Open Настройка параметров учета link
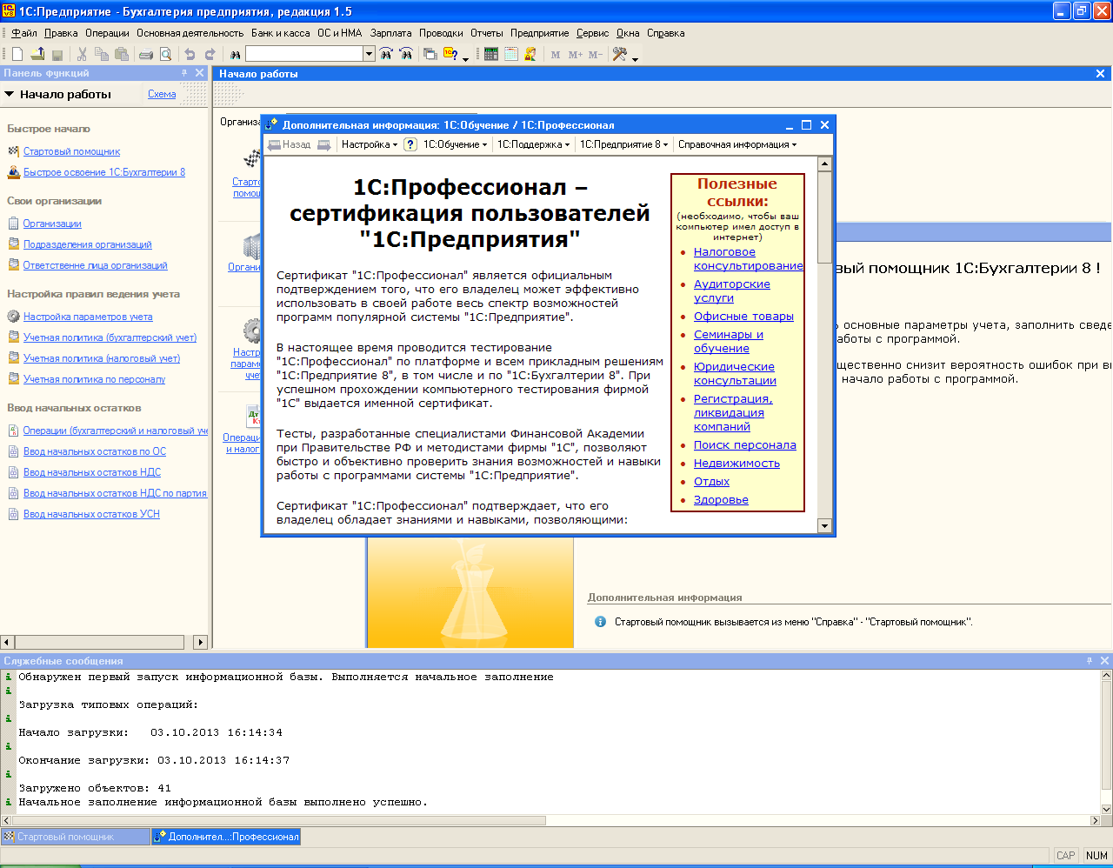This screenshot has height=868, width=1113. [x=88, y=317]
